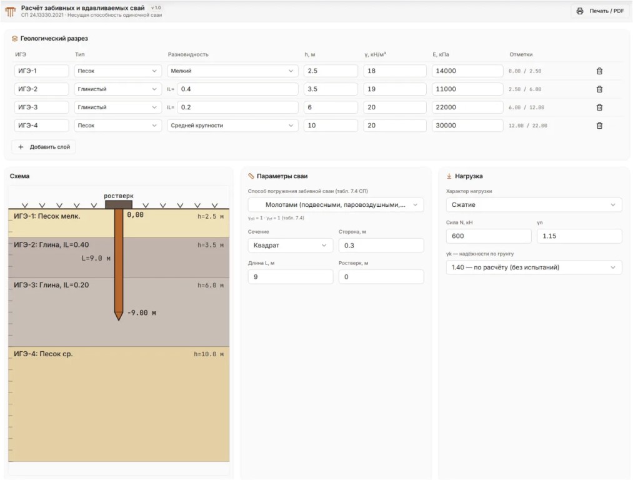Edit unit weight 20 of ИГЭ-3
This screenshot has height=480, width=633.
click(x=395, y=107)
